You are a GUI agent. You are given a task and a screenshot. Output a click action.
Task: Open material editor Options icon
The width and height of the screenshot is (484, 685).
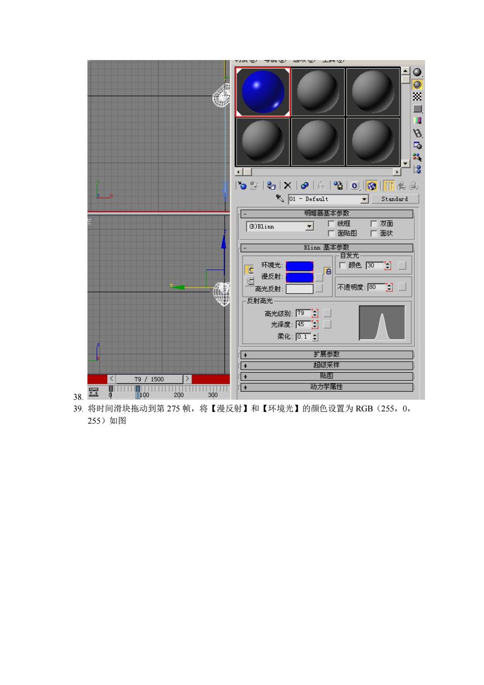pos(417,145)
